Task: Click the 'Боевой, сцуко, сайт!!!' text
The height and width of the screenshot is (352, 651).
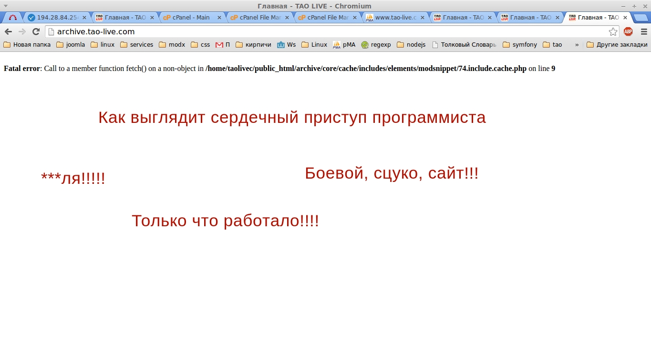Action: click(x=392, y=173)
